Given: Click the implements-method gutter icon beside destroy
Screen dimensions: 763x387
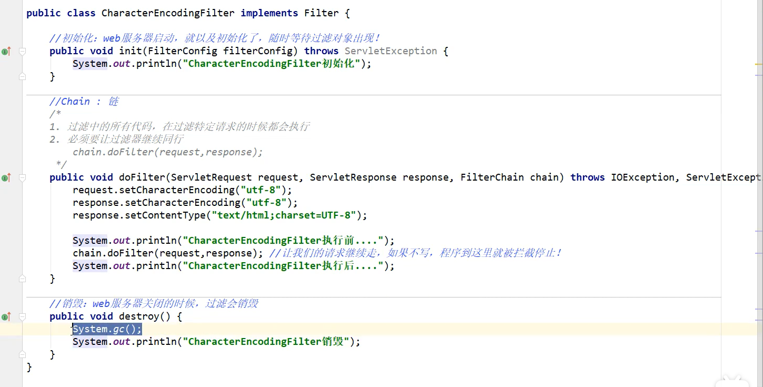Looking at the screenshot, I should [6, 316].
